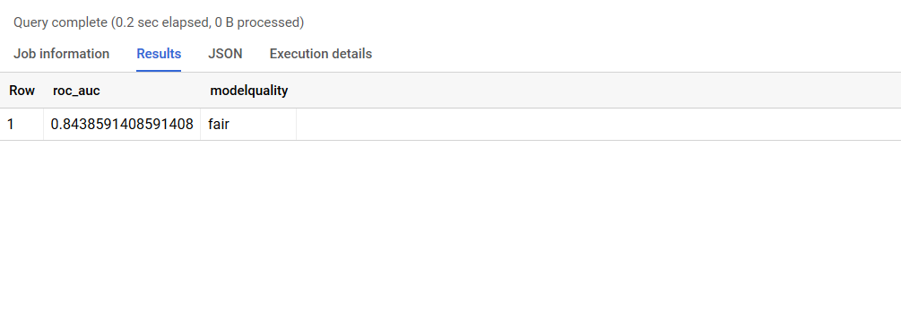Select the 0.8438591408591408 value cell

tap(122, 124)
